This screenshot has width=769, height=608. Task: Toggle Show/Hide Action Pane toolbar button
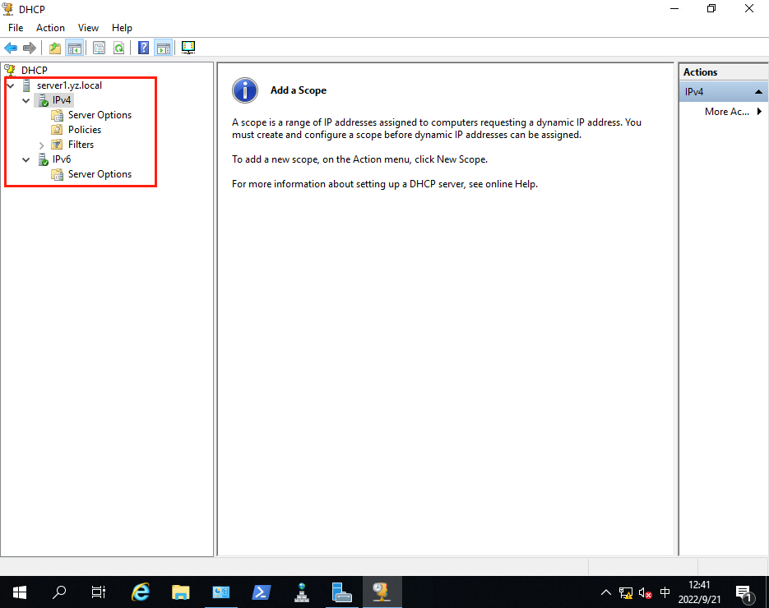(x=163, y=48)
